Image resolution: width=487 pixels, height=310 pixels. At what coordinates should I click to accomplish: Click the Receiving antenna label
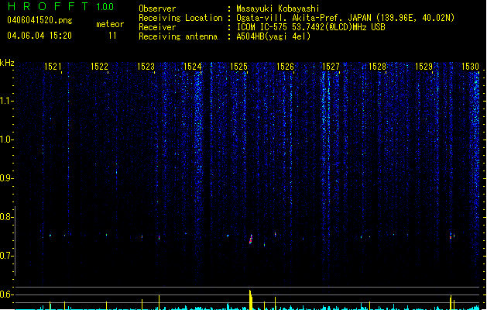[178, 36]
